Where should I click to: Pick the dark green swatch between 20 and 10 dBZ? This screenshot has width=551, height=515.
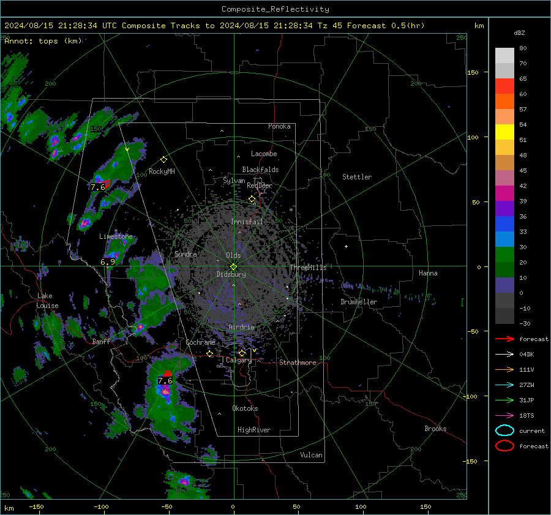coord(504,270)
